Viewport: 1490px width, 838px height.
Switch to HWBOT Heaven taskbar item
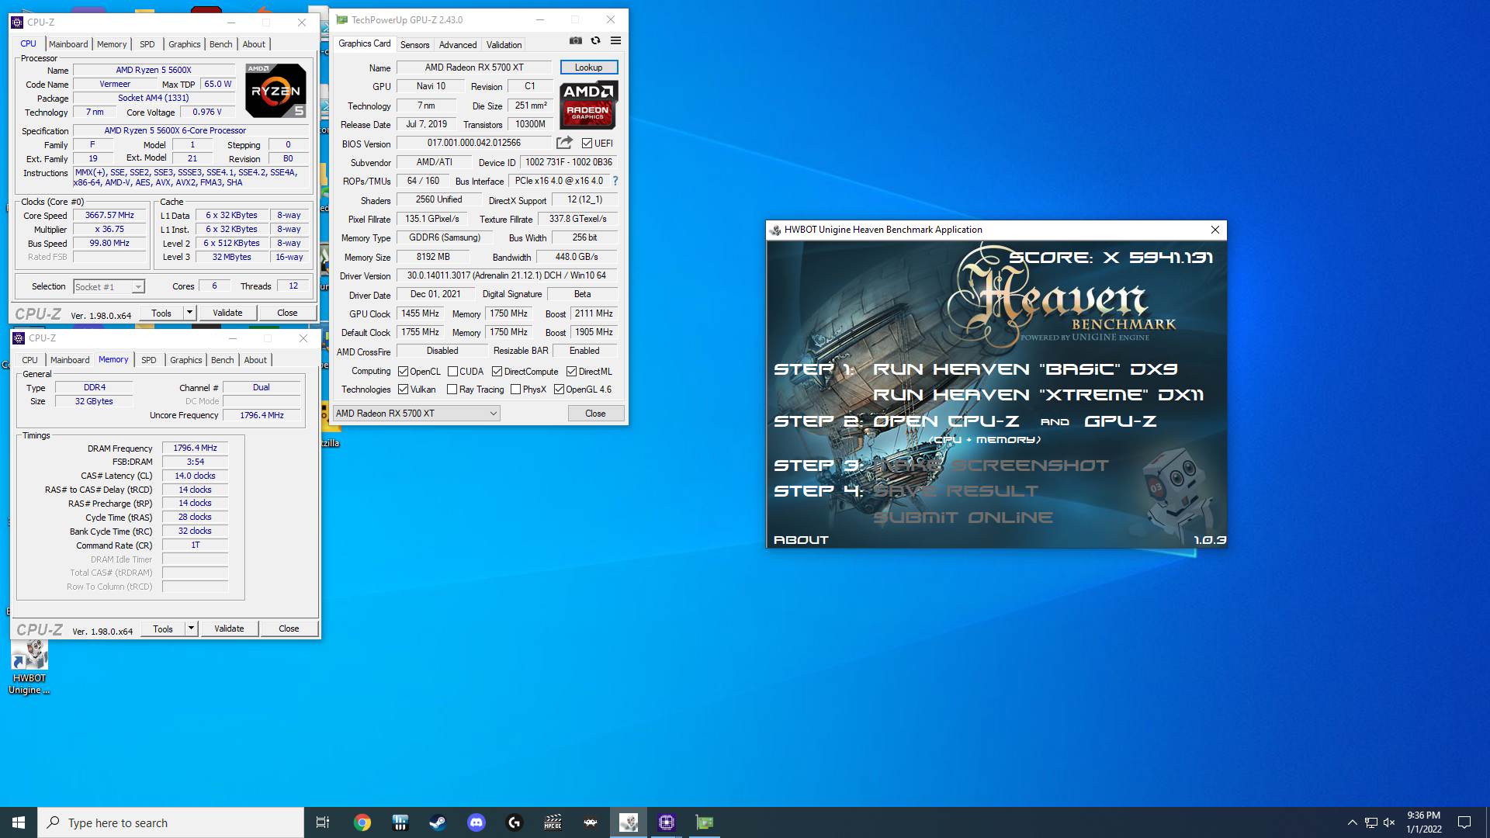(629, 822)
